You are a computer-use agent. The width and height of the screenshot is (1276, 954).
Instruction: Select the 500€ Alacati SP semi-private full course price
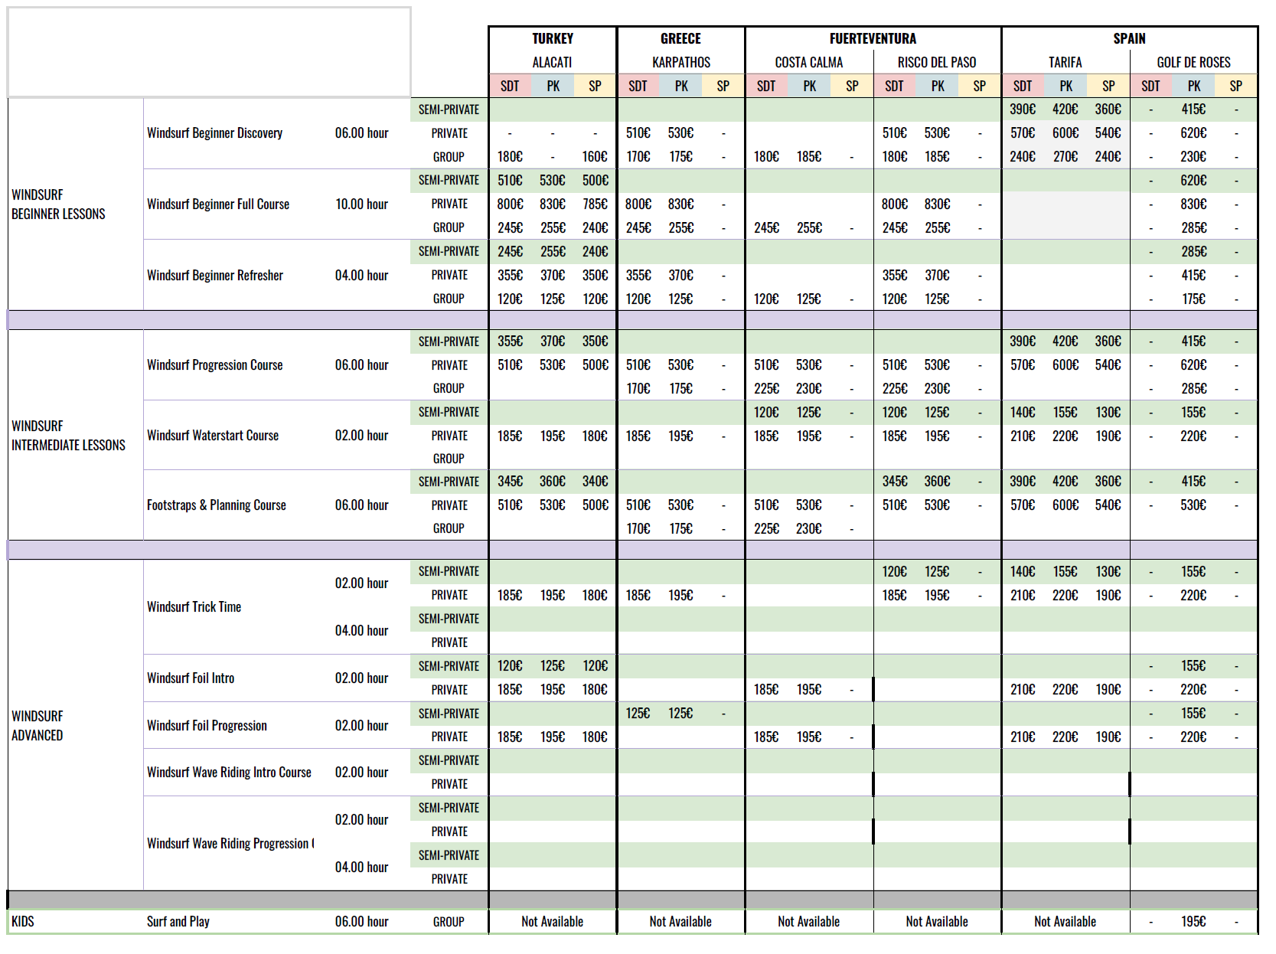coord(595,181)
